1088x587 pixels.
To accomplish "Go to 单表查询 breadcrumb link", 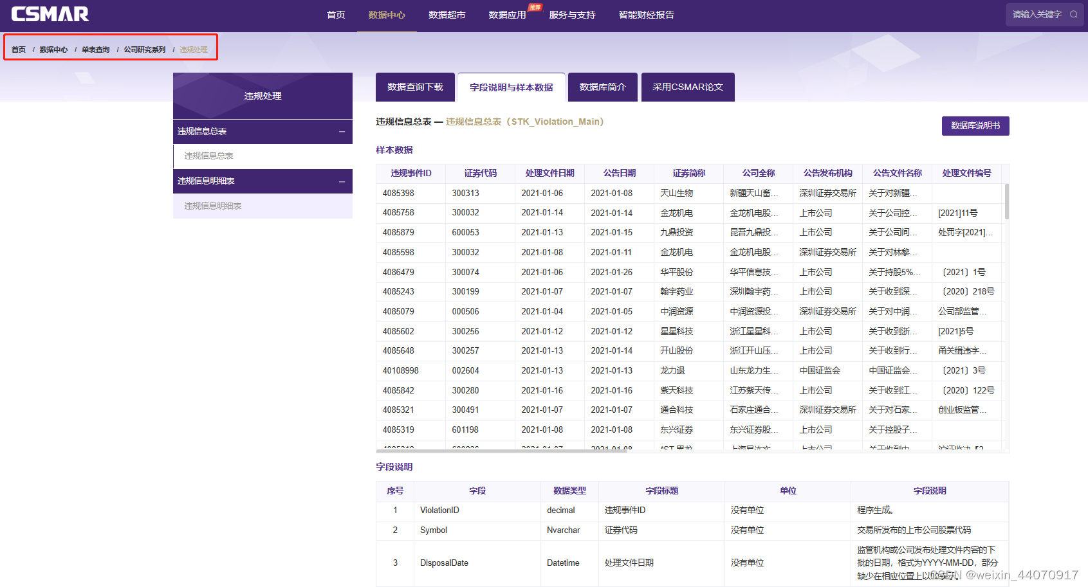I will [96, 50].
